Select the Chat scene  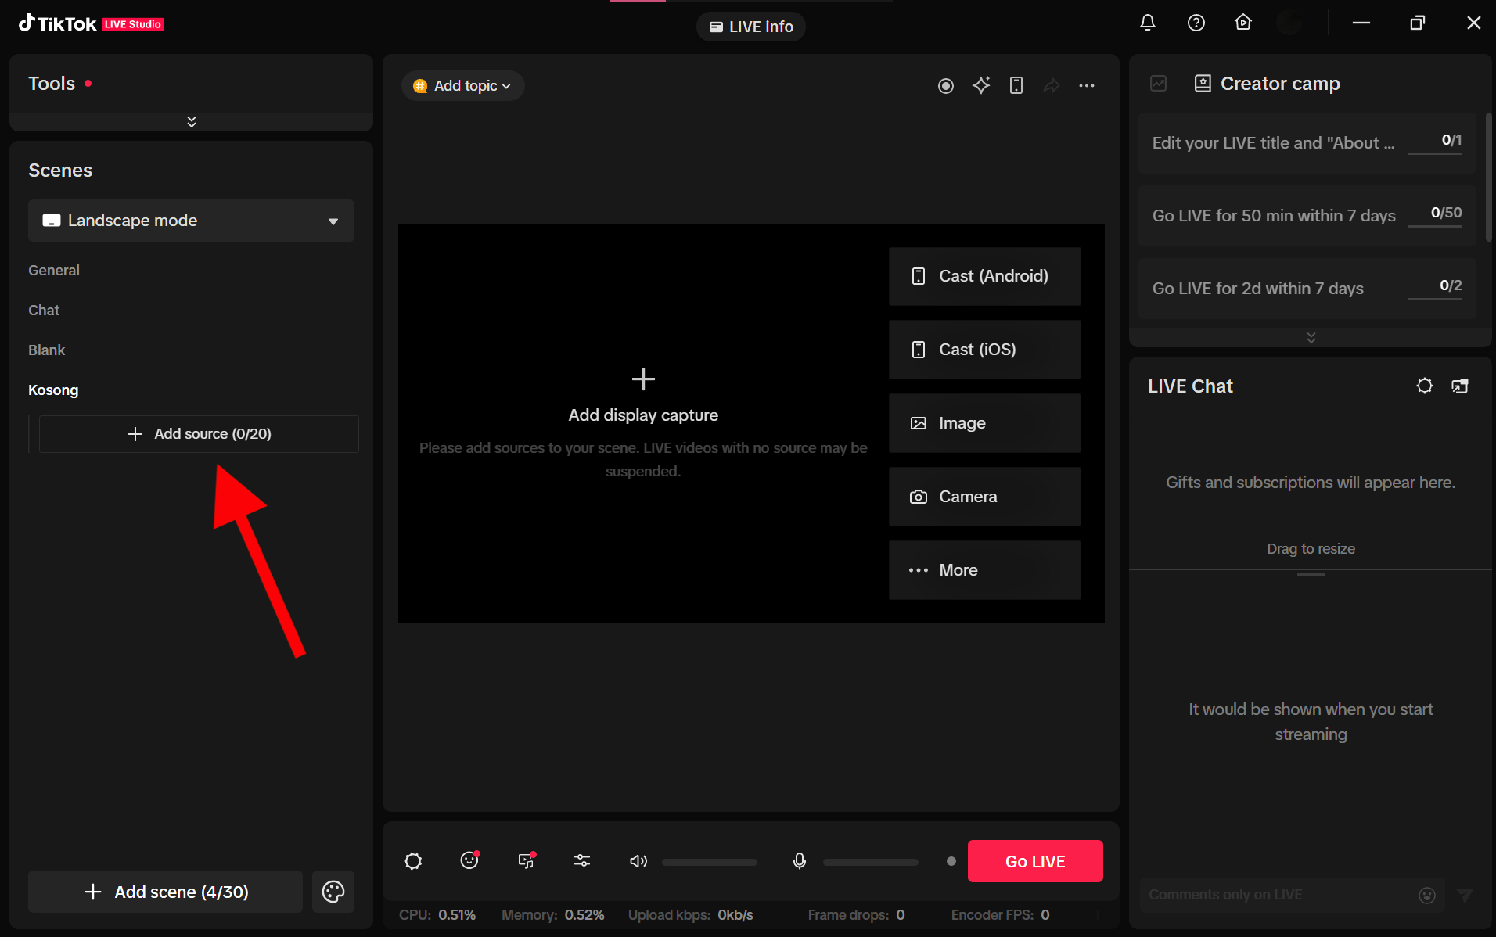(x=44, y=310)
